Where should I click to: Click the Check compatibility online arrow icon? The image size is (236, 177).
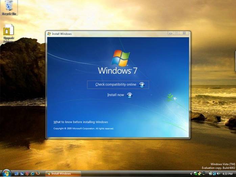click(142, 85)
